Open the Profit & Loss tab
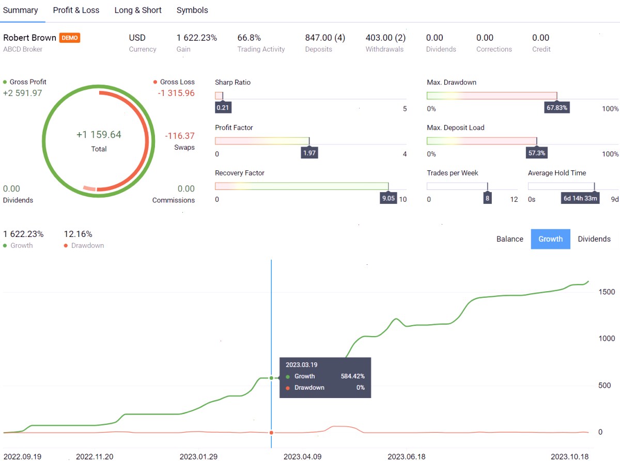Viewport: 620px width, 461px height. [76, 10]
